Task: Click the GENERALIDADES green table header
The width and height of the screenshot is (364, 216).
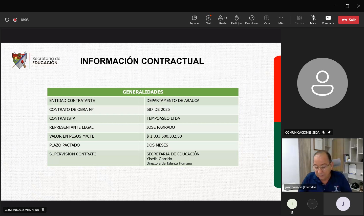Action: [143, 92]
